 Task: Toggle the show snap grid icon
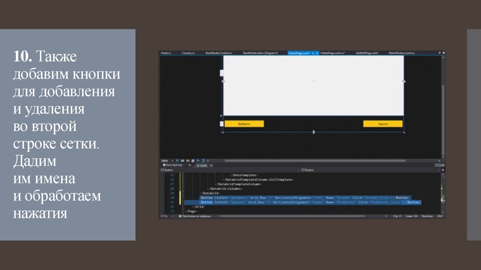click(x=183, y=161)
